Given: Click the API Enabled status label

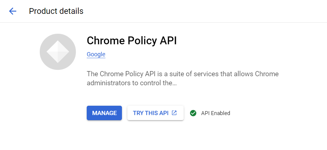Looking at the screenshot, I should coord(215,113).
